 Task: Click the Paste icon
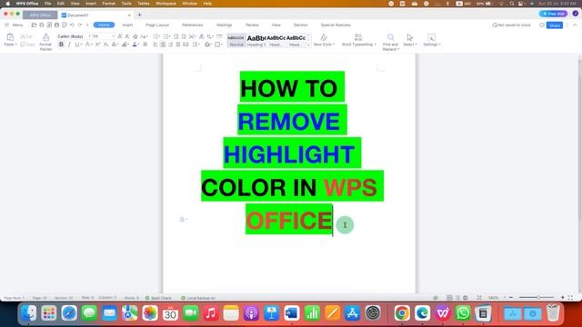click(x=10, y=37)
